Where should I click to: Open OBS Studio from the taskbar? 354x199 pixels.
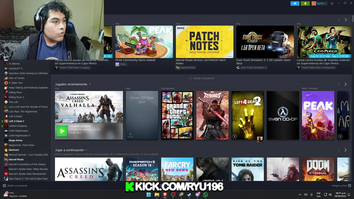coord(173,195)
